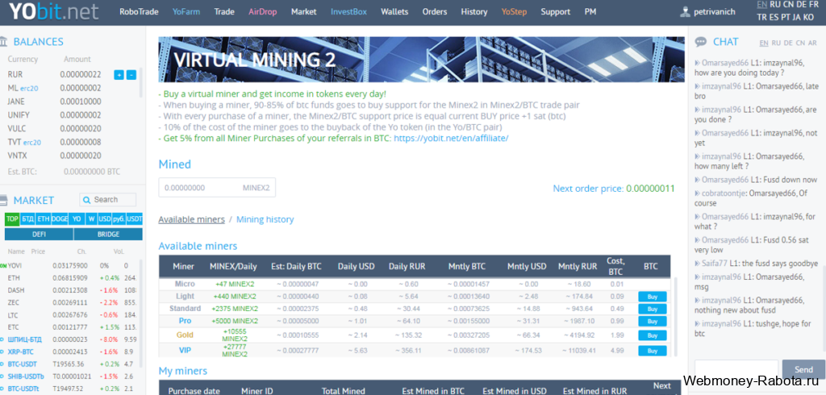Click the Chat speech bubble icon
The height and width of the screenshot is (395, 826).
pos(701,42)
